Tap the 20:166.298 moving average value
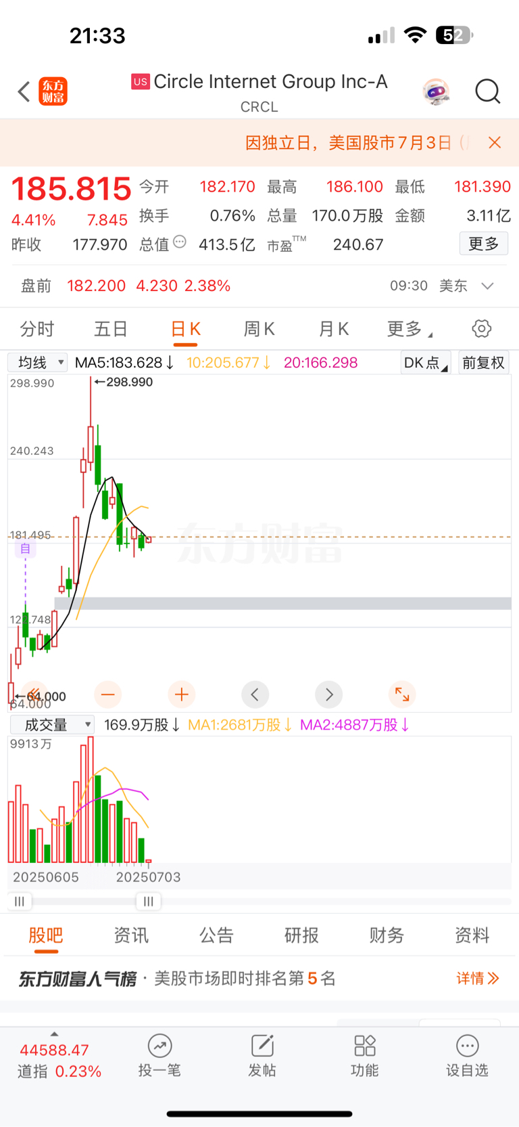Viewport: 519px width, 1127px height. (x=320, y=363)
